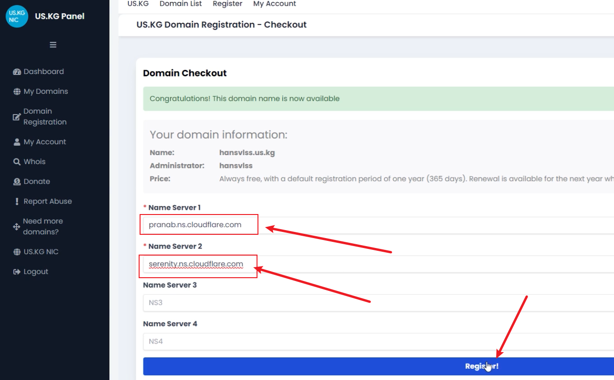Go to US.KG top navigation link
614x380 pixels.
coord(138,4)
